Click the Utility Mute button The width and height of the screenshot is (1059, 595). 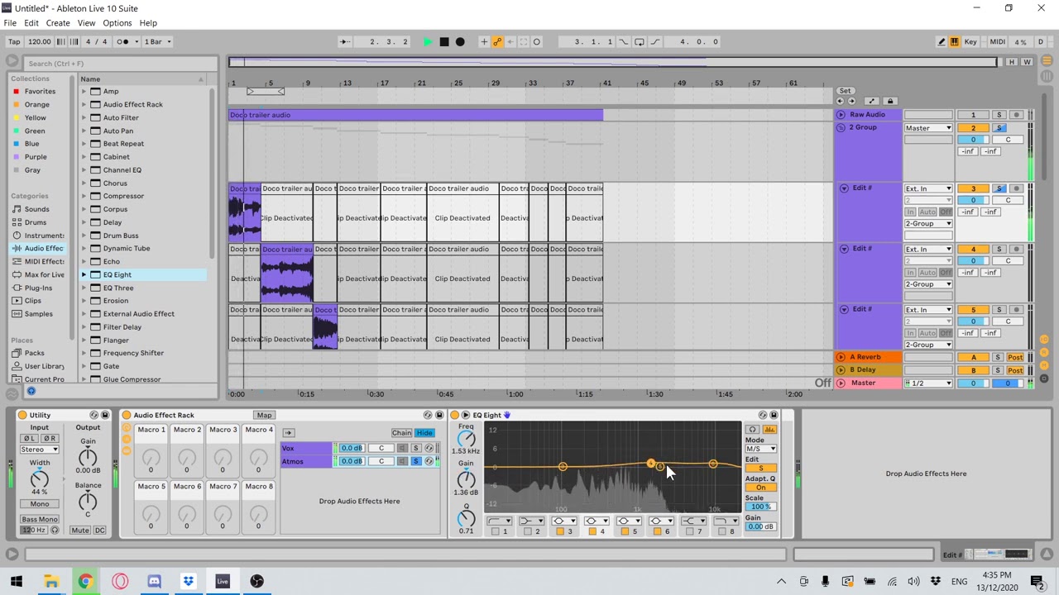[80, 531]
